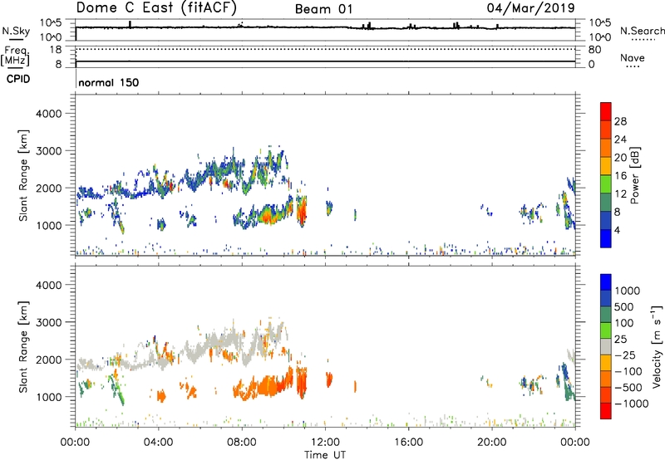Pick the dark green 8–12 dB power segment
This screenshot has height=460, width=665.
click(606, 202)
